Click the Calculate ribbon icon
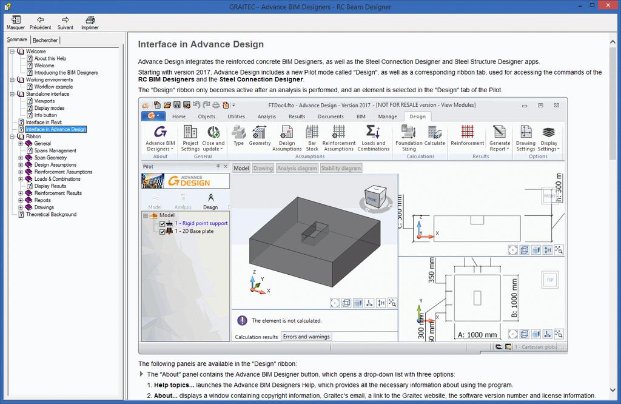 434,132
